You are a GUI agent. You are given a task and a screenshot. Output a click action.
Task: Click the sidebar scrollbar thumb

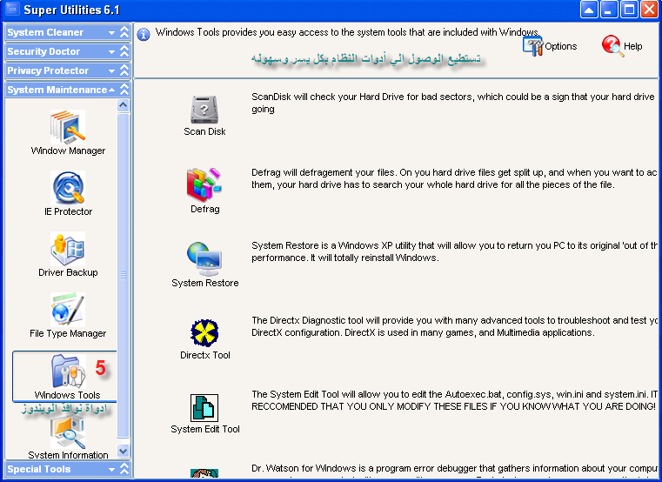coord(123,276)
